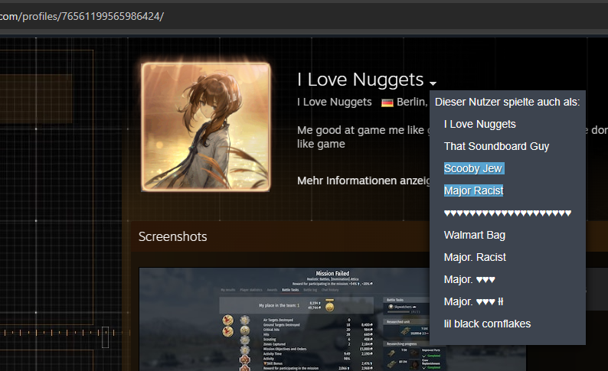Collapse the name history dropdown arrow
The height and width of the screenshot is (371, 608).
pyautogui.click(x=433, y=83)
